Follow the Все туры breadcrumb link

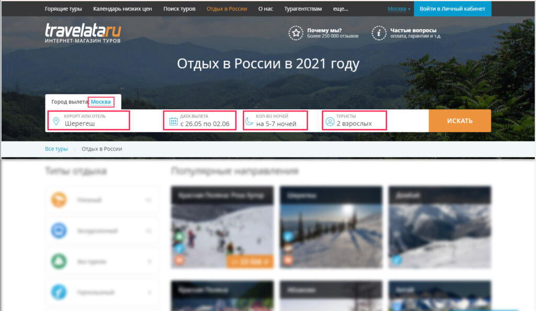[x=57, y=149]
